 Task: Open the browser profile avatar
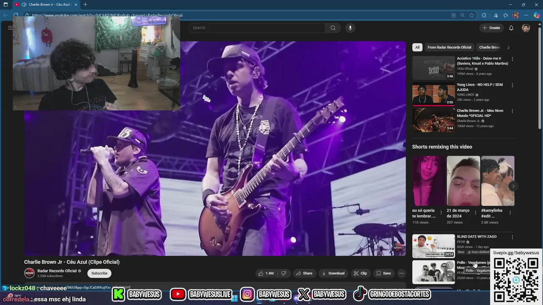click(x=516, y=15)
